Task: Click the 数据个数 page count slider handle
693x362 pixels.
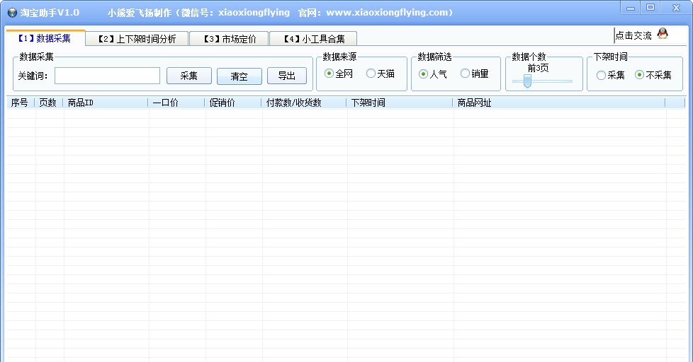Action: pyautogui.click(x=527, y=81)
